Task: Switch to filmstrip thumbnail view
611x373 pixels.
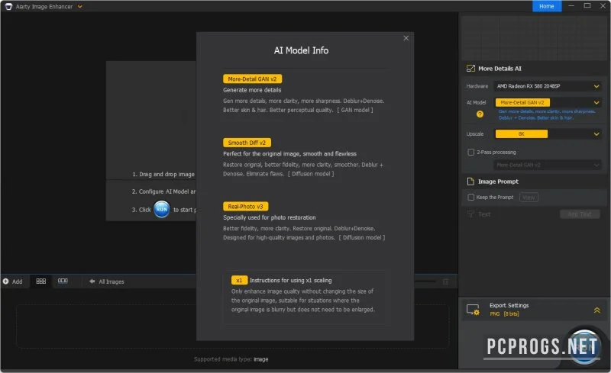Action: point(63,281)
